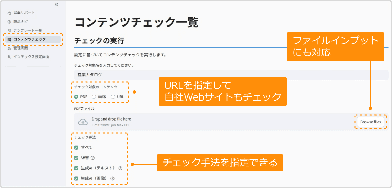Select the PDF radio button
This screenshot has height=188, width=392.
point(76,97)
